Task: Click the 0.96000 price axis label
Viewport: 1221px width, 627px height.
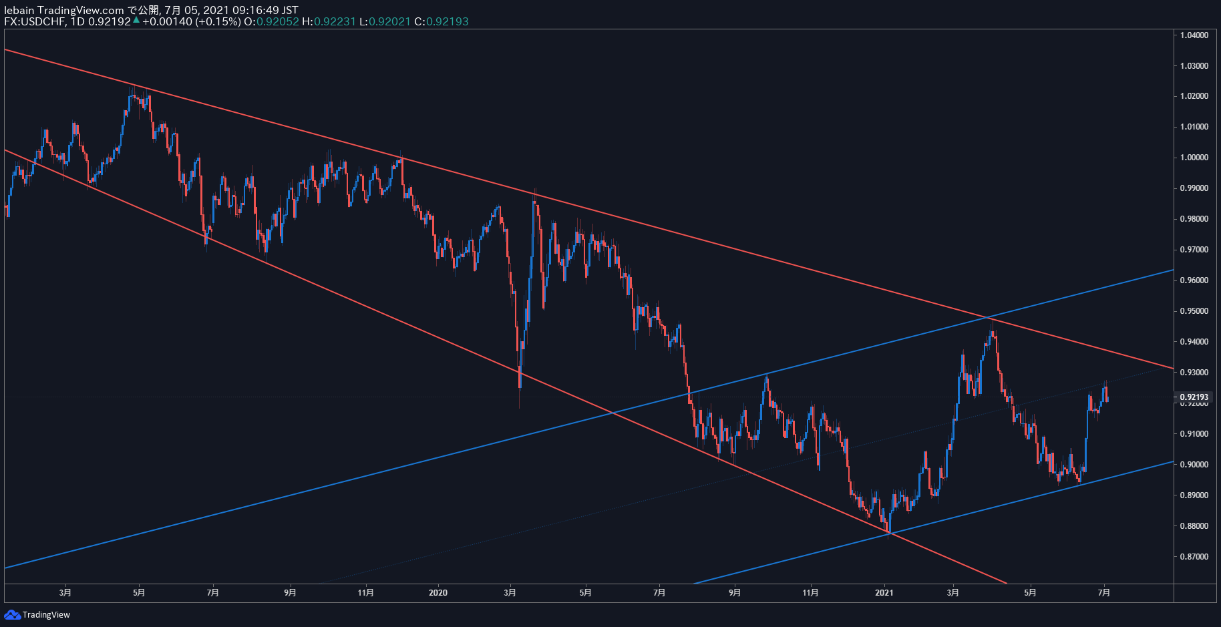Action: (1194, 280)
